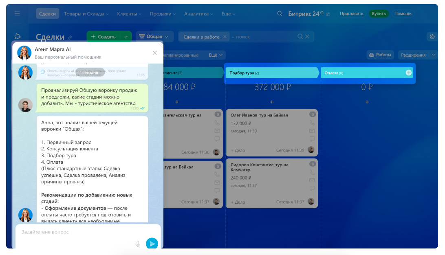The width and height of the screenshot is (445, 255).
Task: Open the Ещё view dropdown
Action: [x=216, y=55]
